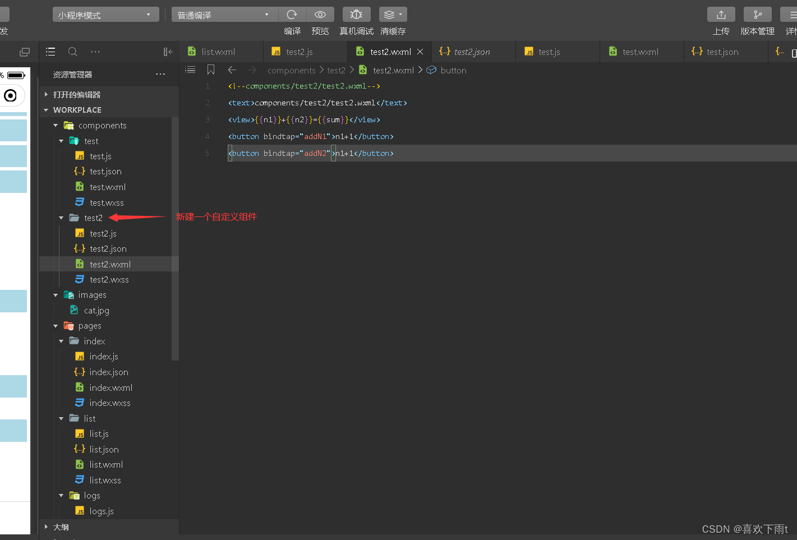Click the 预览 label button
Image resolution: width=797 pixels, height=540 pixels.
tap(320, 31)
